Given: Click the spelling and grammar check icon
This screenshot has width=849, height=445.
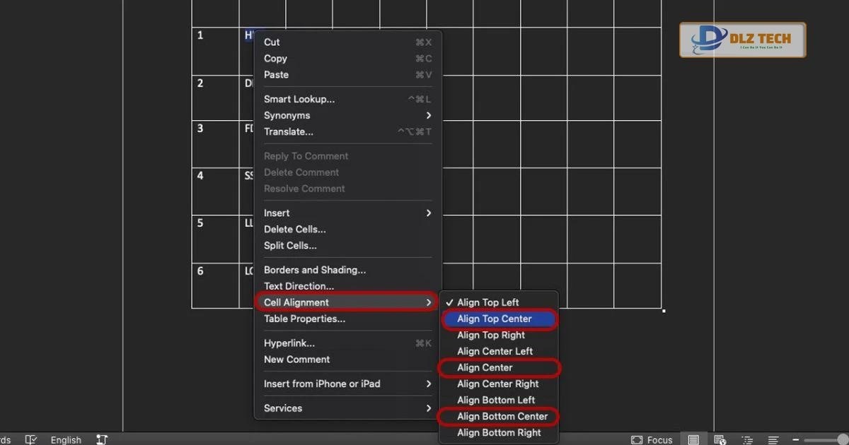Looking at the screenshot, I should pos(30,439).
